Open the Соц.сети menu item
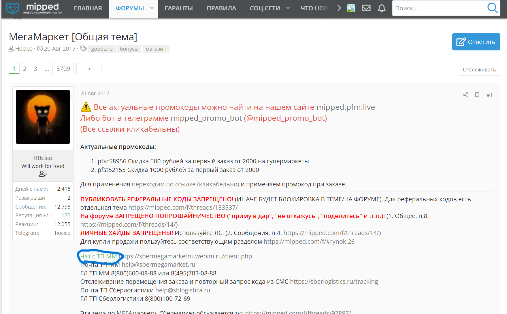 (265, 8)
